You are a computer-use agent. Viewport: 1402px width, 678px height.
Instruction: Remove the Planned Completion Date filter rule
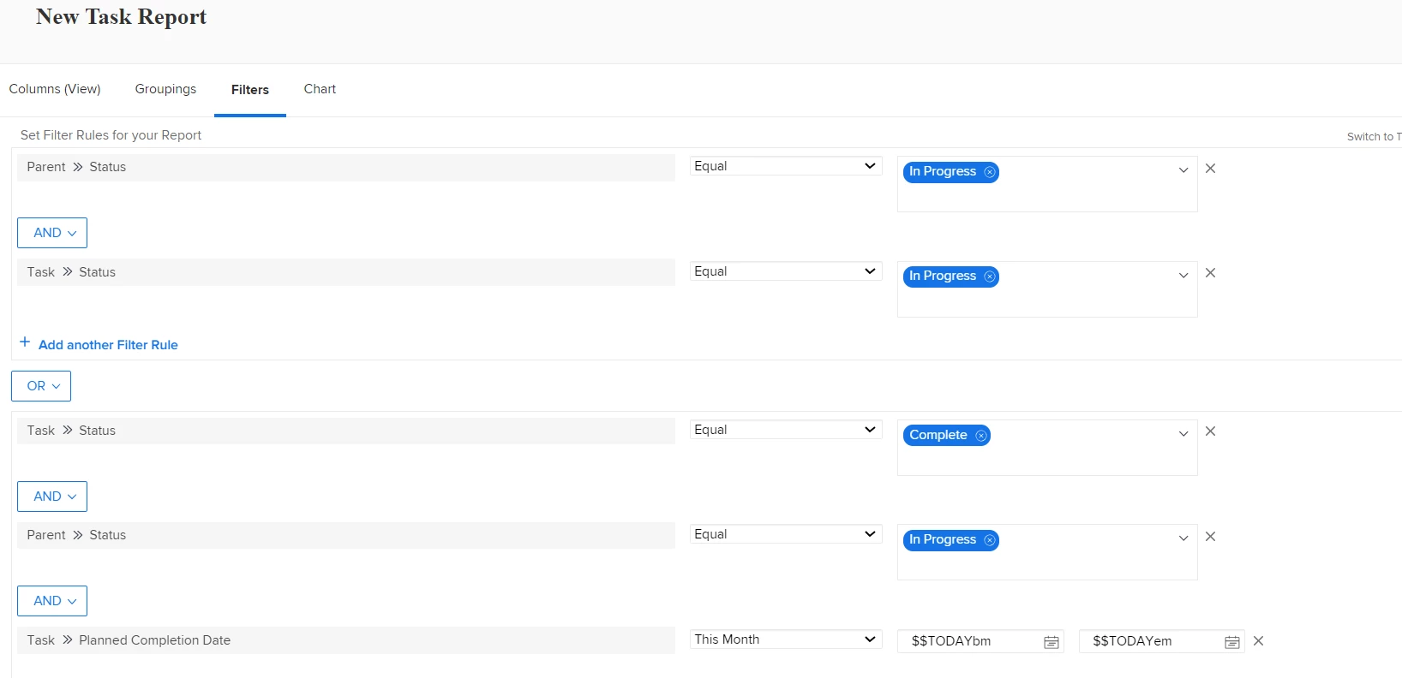pos(1258,641)
